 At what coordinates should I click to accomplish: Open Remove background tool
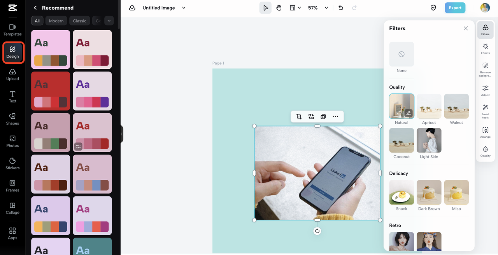pyautogui.click(x=485, y=70)
